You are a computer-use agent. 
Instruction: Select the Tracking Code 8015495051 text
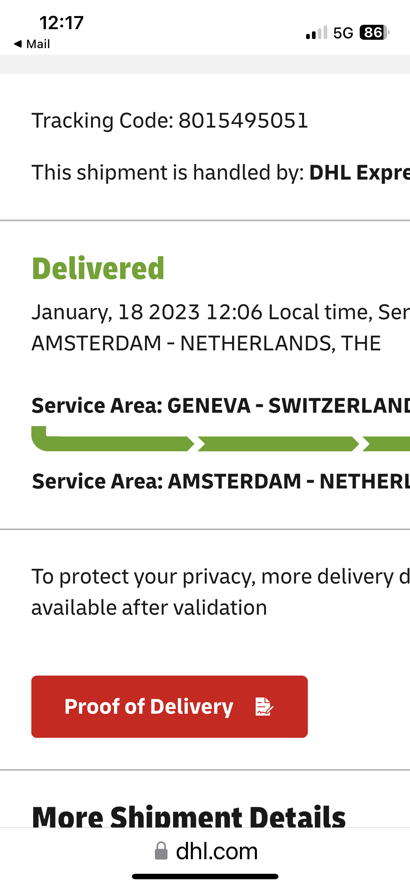(x=170, y=121)
